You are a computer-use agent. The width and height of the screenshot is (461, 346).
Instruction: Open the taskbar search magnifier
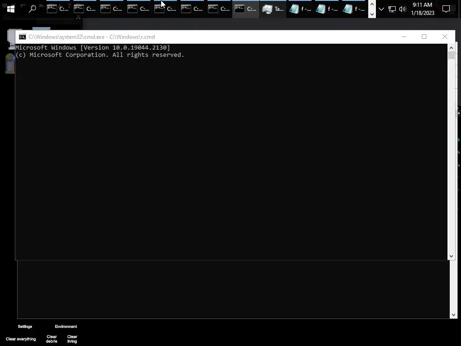(x=32, y=9)
